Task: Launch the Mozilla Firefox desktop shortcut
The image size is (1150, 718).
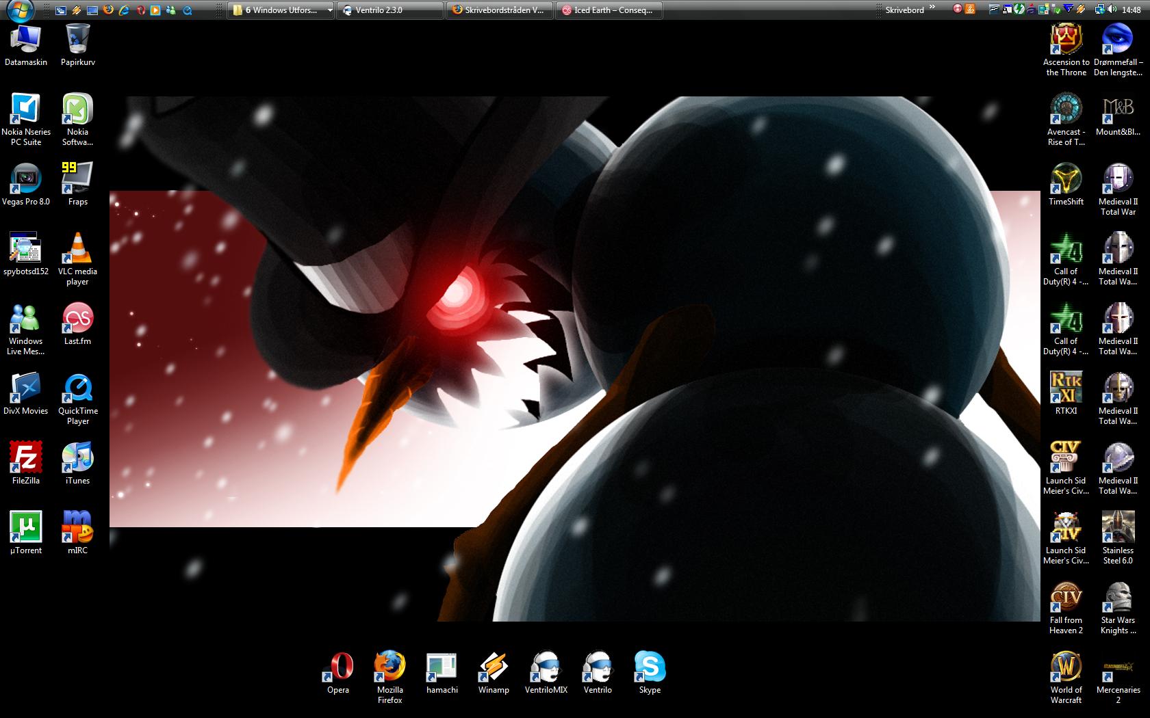Action: (390, 678)
